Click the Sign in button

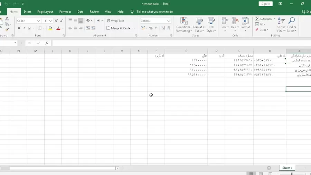(265, 4)
